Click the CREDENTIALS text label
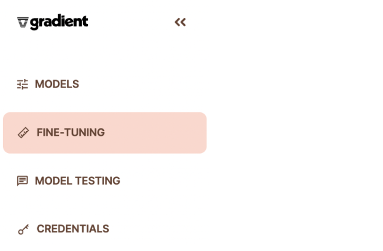383x251 pixels. tap(73, 229)
